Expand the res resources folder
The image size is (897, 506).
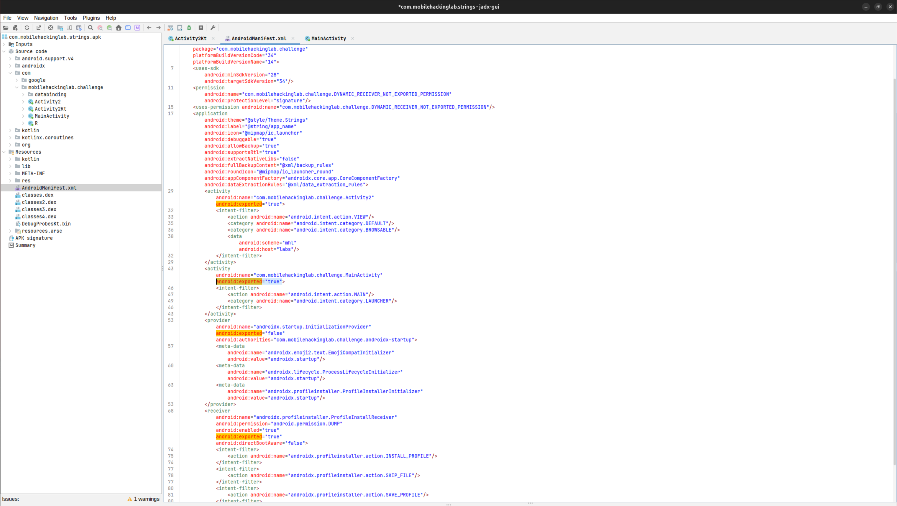click(x=10, y=181)
